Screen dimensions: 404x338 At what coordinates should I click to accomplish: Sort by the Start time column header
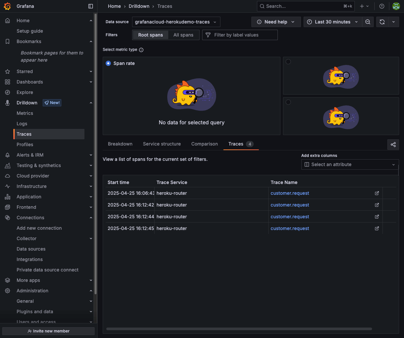click(x=118, y=182)
